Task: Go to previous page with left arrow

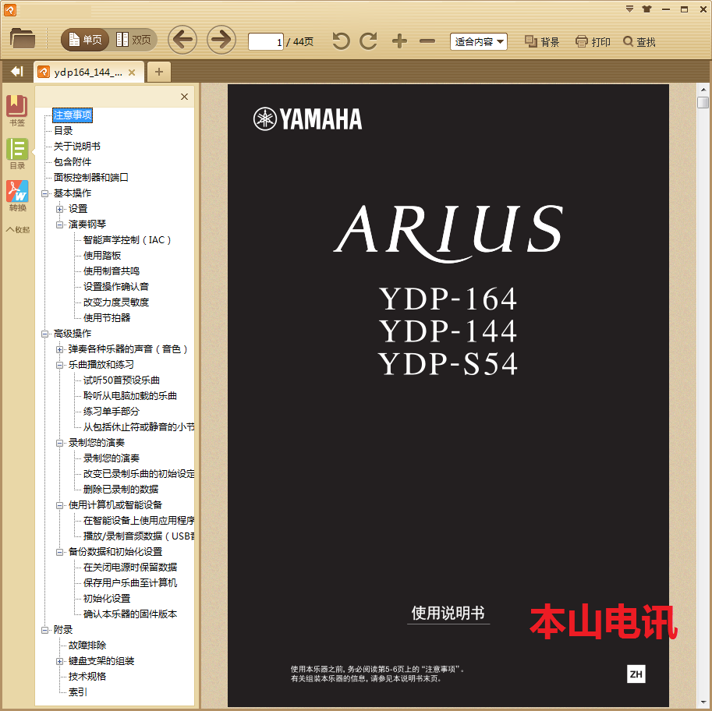Action: 182,40
